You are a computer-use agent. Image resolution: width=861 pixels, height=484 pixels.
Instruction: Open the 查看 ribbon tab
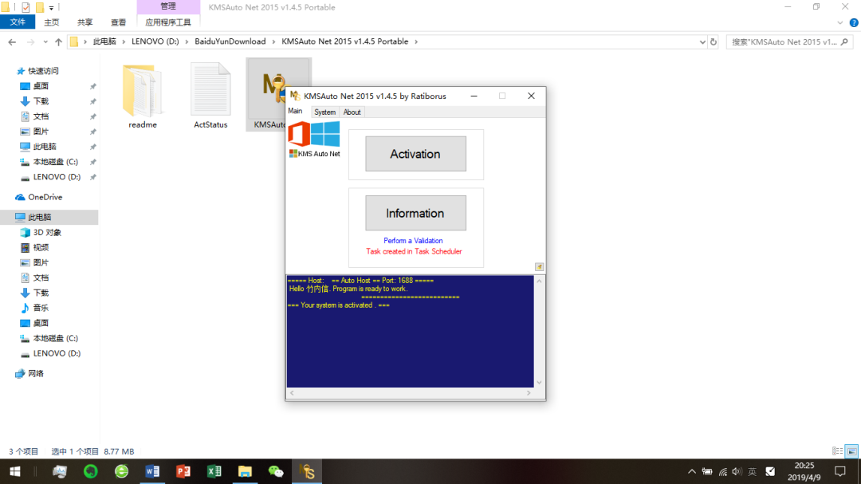click(118, 22)
